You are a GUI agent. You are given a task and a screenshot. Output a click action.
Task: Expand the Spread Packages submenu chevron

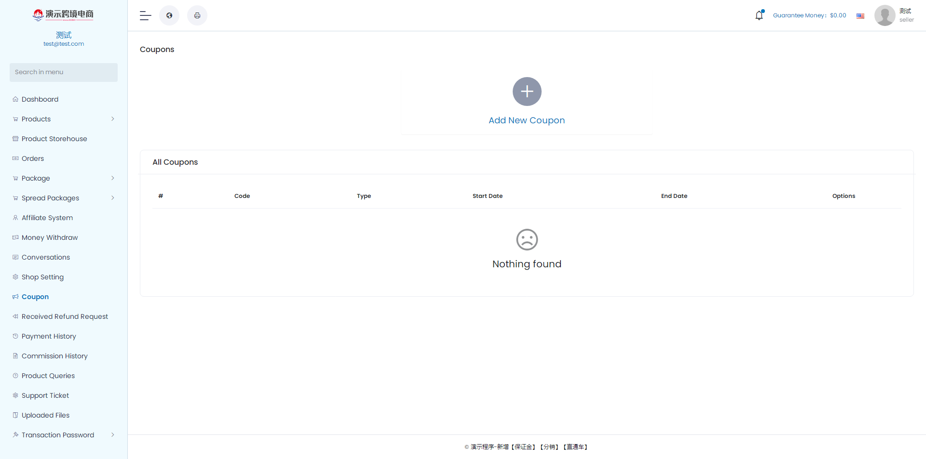pos(113,198)
